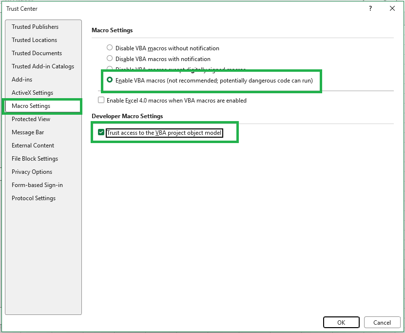Image resolution: width=405 pixels, height=333 pixels.
Task: Untick Trust access to VBA project object model
Action: tap(101, 132)
